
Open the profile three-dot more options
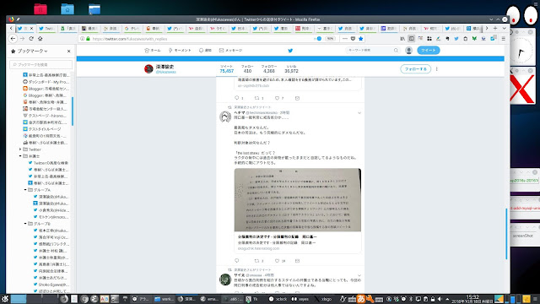pyautogui.click(x=437, y=69)
